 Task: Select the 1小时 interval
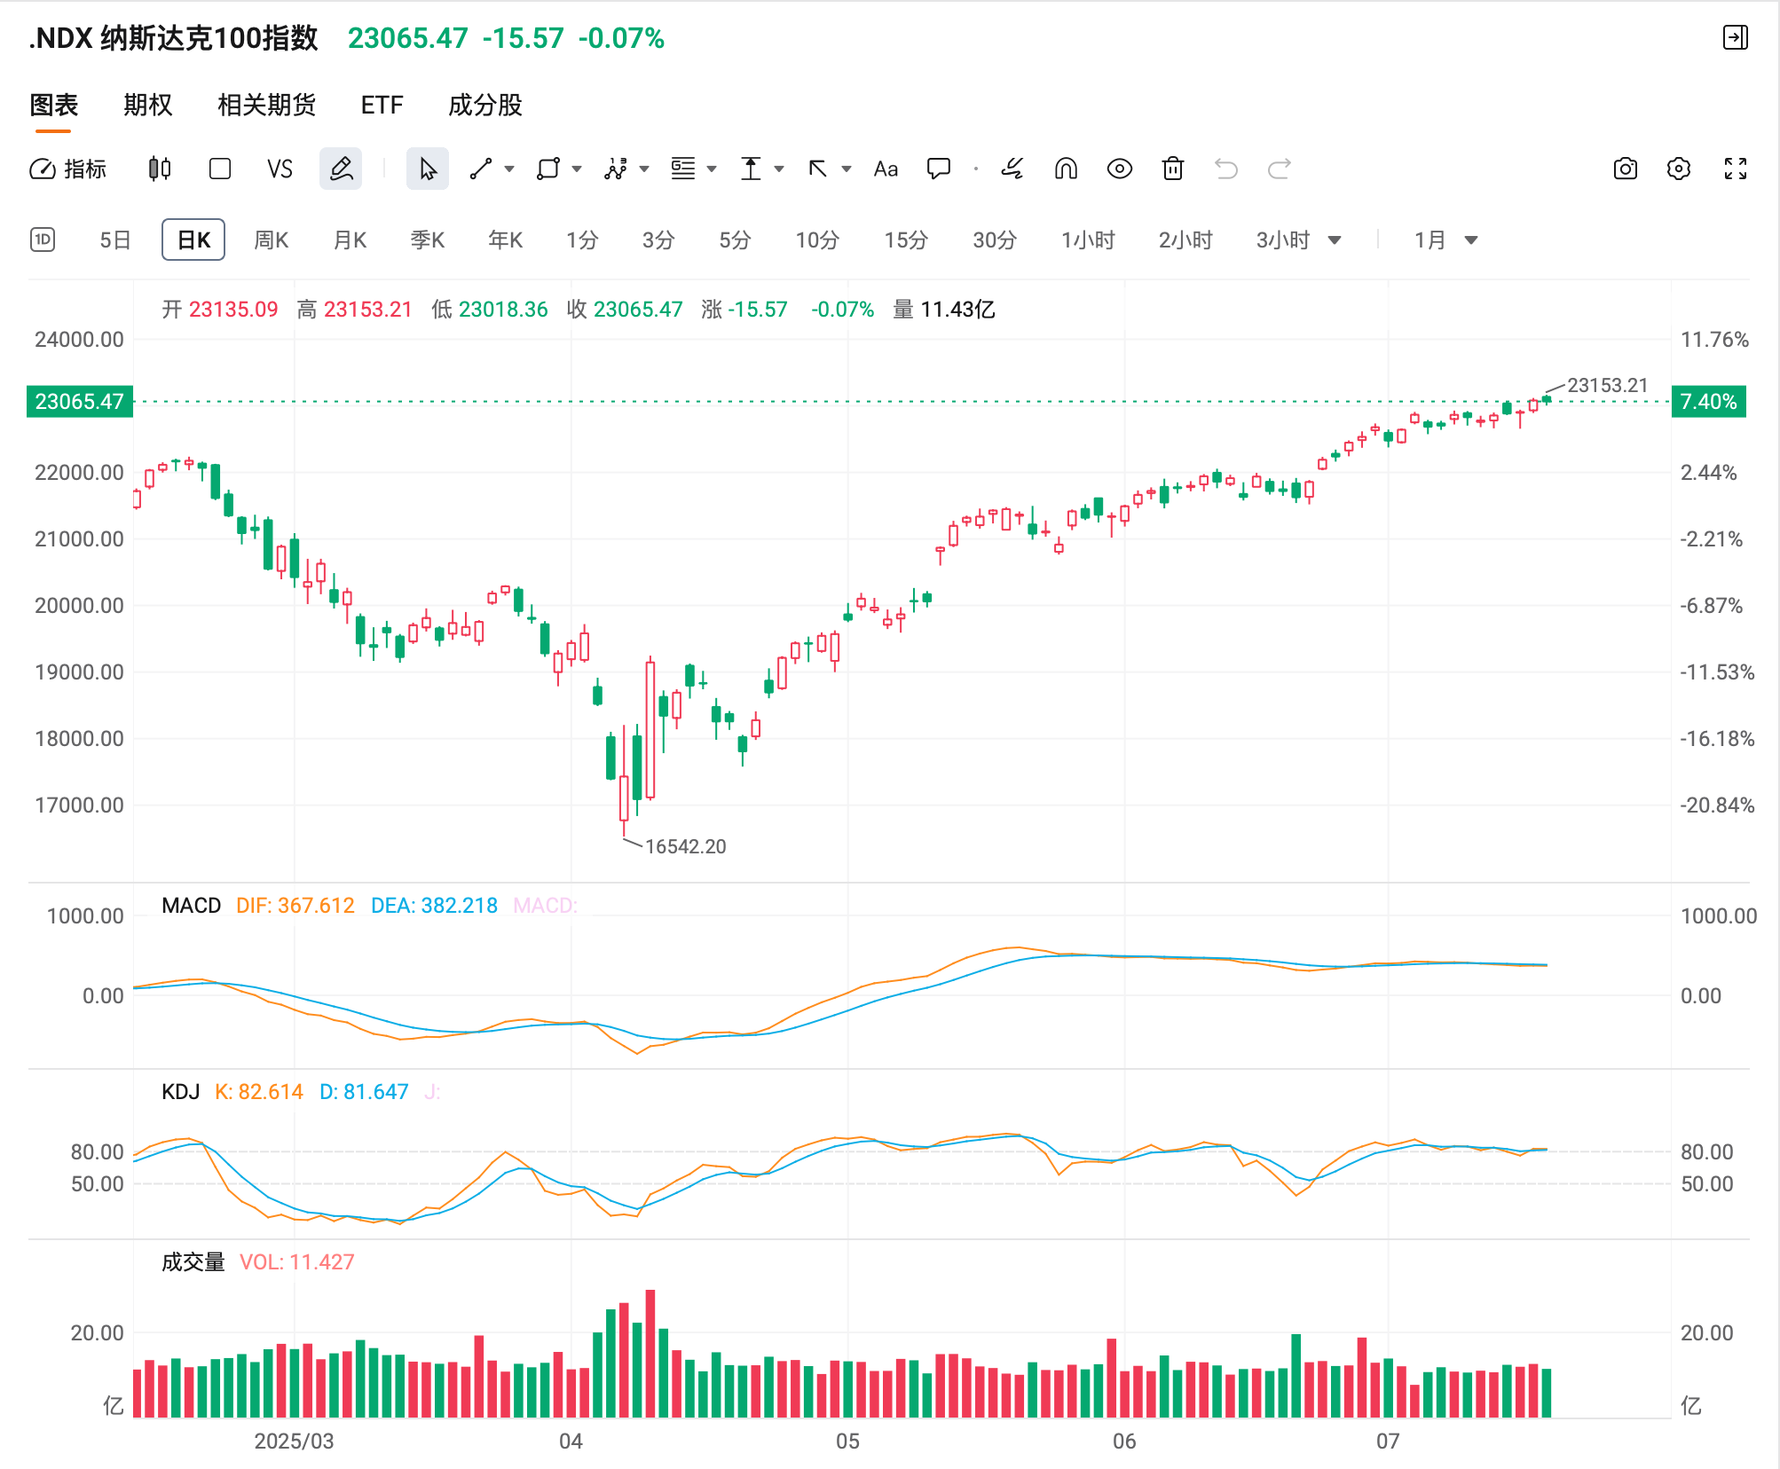(1088, 240)
